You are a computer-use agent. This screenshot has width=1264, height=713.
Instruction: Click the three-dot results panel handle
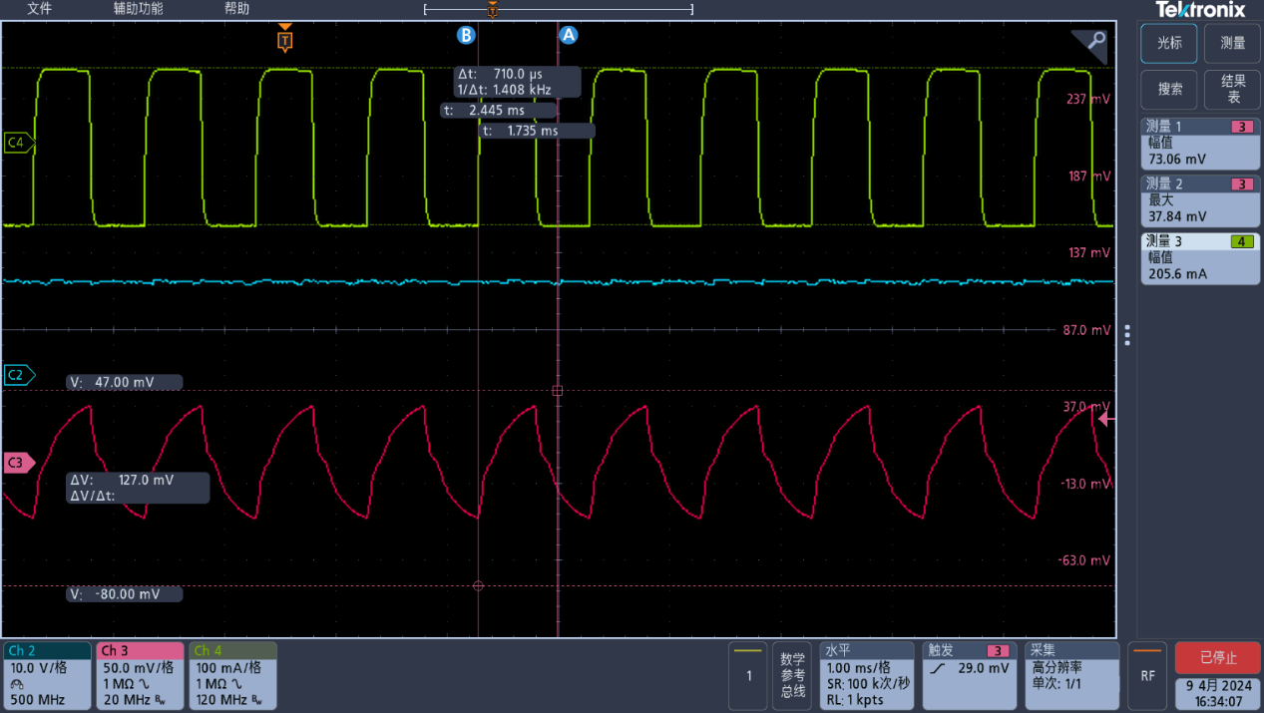coord(1127,335)
